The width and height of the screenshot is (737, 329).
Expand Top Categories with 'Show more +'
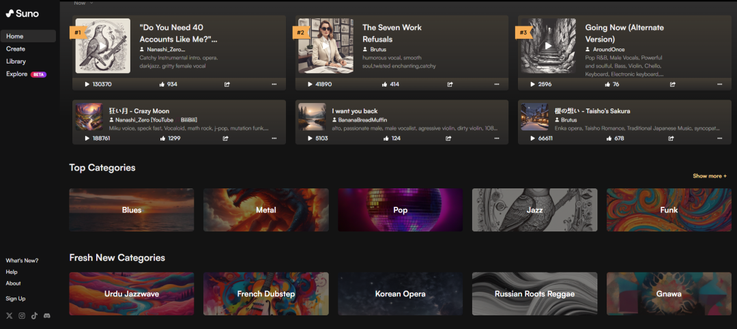pyautogui.click(x=710, y=176)
